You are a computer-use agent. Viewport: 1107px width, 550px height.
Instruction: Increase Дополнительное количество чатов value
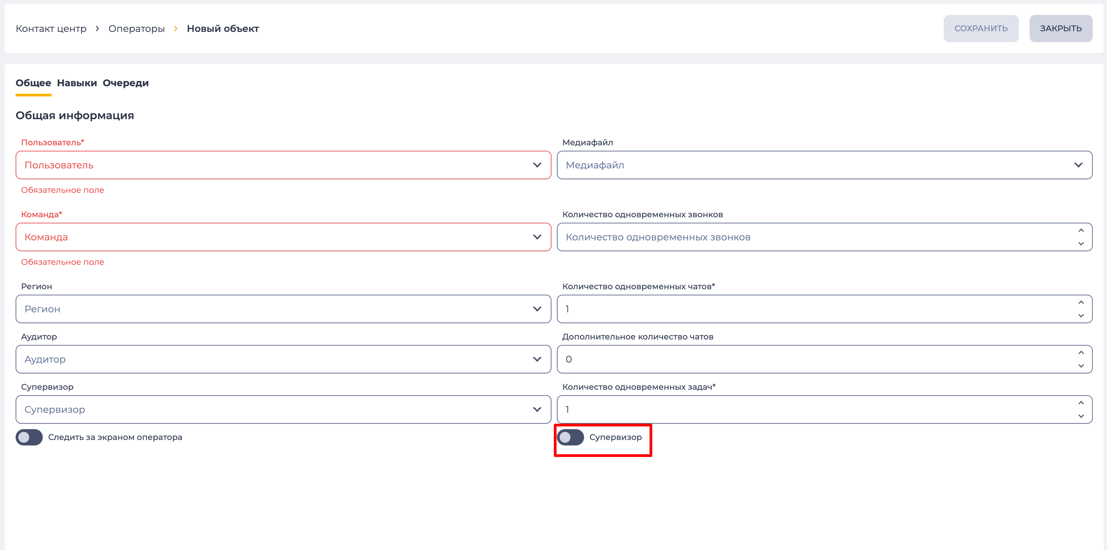pos(1081,353)
